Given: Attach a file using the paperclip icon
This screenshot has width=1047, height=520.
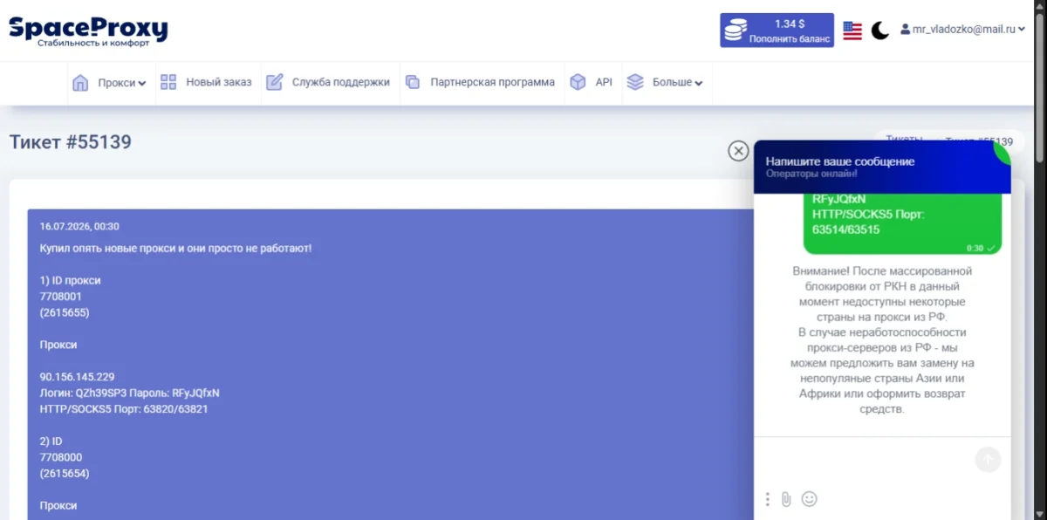Looking at the screenshot, I should coord(786,499).
